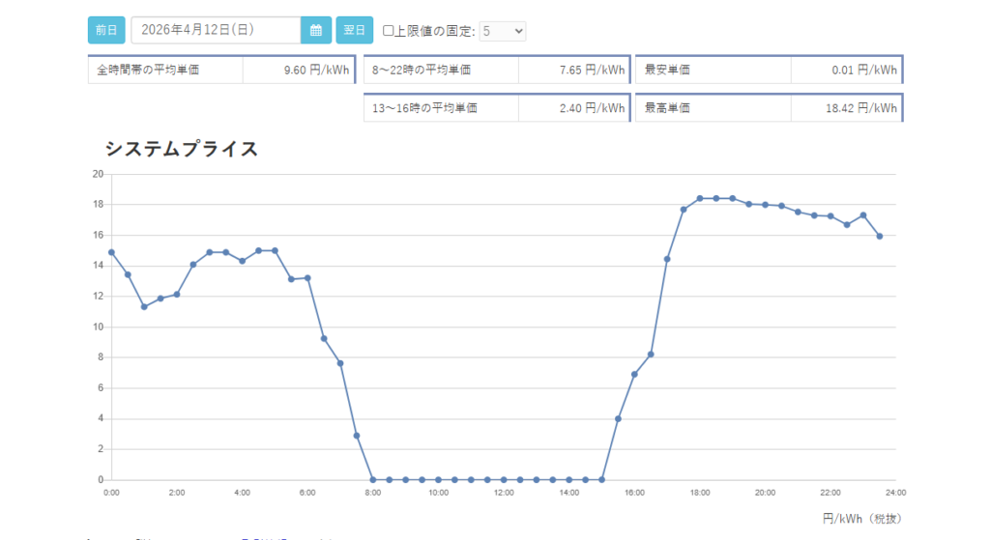
Task: Click the 最高単価 summary card
Action: (x=769, y=108)
